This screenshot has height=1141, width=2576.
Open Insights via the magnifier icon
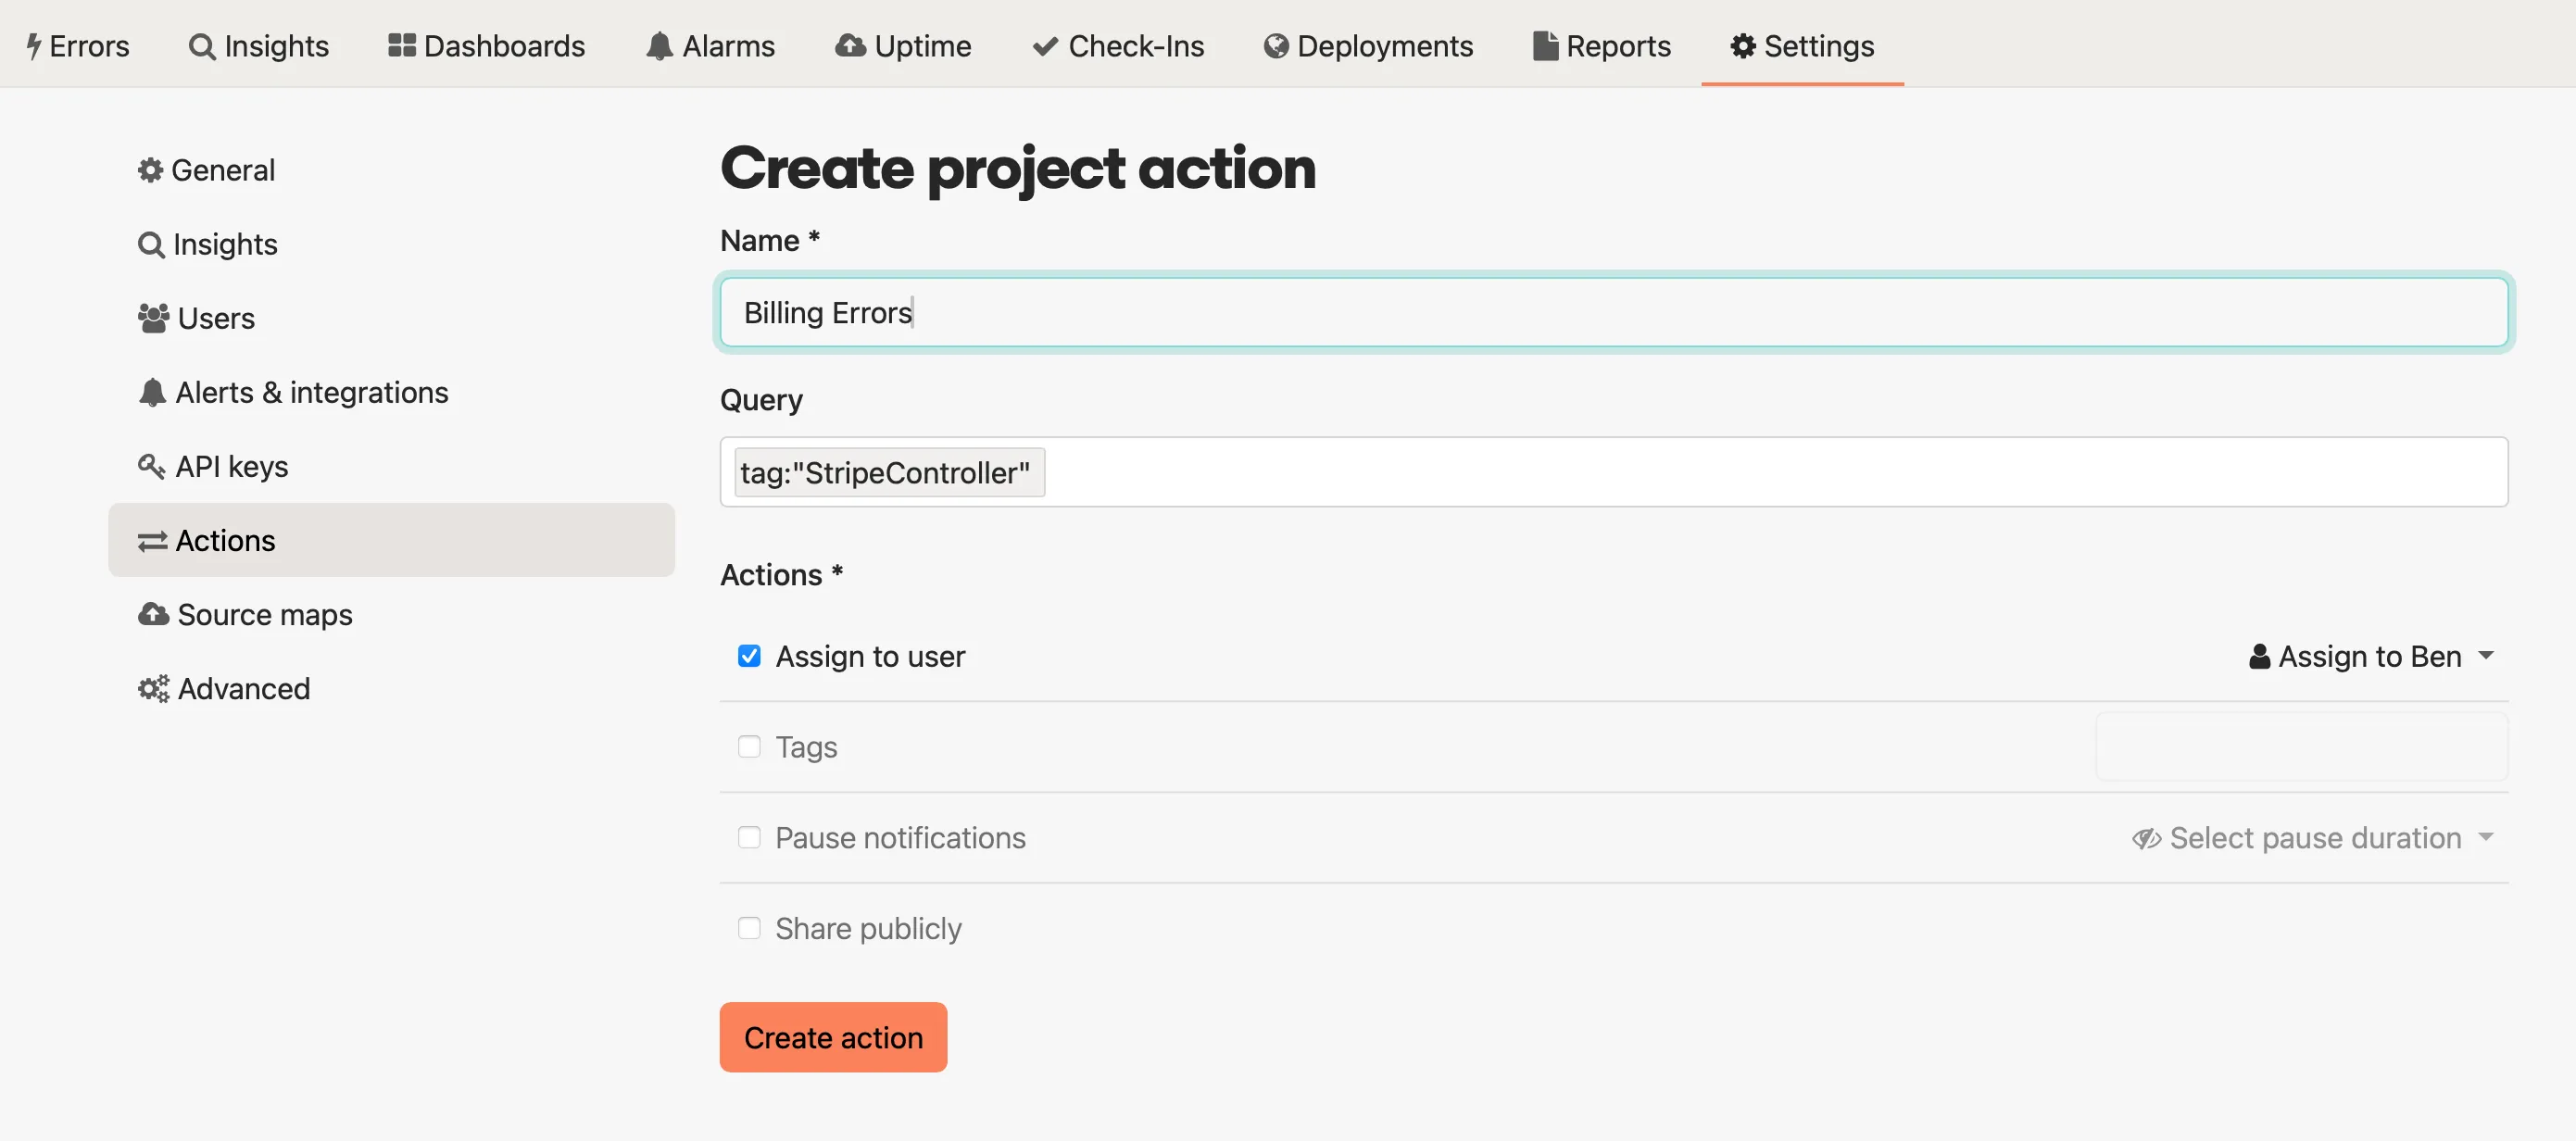pyautogui.click(x=203, y=45)
